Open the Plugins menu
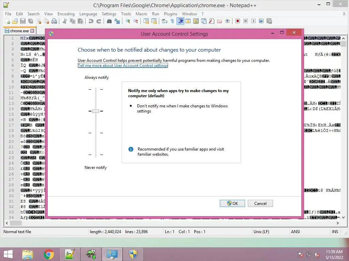349x261 pixels. [x=170, y=14]
